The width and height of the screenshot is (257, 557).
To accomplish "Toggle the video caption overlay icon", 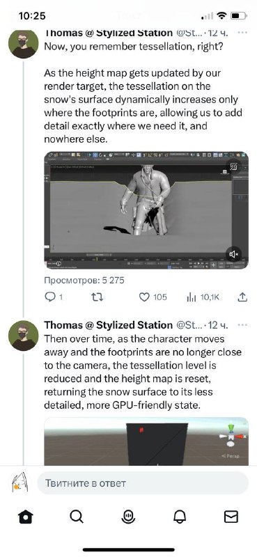I will (x=233, y=166).
